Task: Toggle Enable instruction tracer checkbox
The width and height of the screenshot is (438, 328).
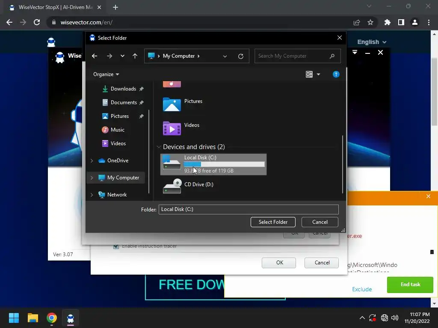Action: click(116, 246)
